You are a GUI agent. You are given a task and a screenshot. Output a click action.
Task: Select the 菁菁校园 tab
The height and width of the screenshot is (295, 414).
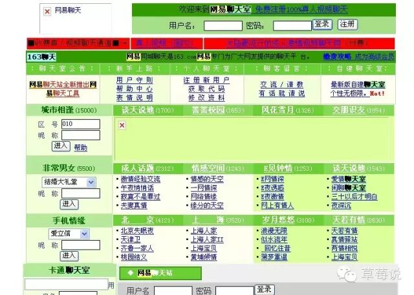coord(217,110)
